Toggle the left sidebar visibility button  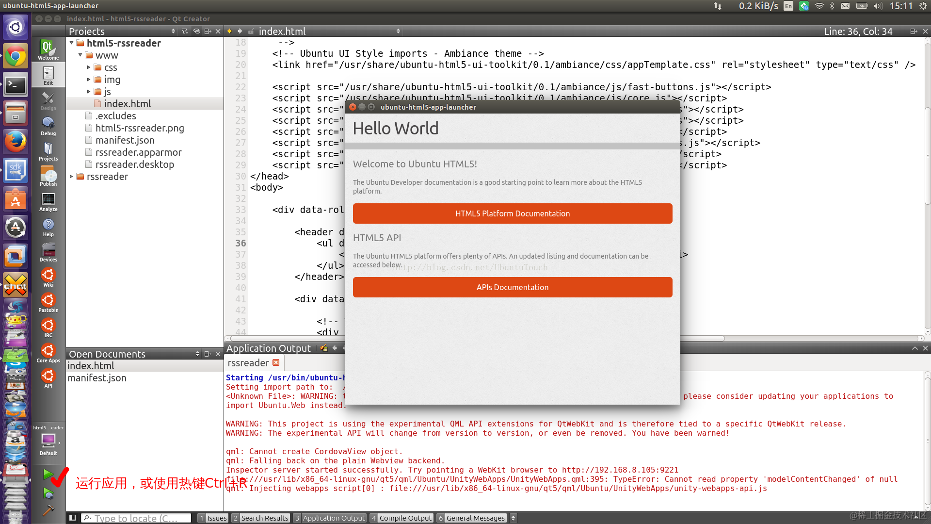click(x=72, y=518)
